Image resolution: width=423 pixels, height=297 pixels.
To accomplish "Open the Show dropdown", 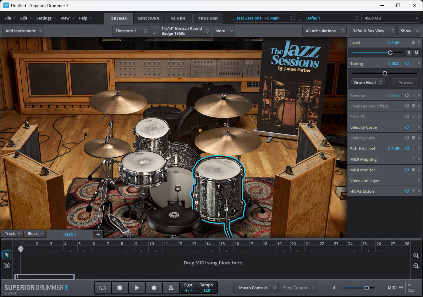I will [x=409, y=31].
